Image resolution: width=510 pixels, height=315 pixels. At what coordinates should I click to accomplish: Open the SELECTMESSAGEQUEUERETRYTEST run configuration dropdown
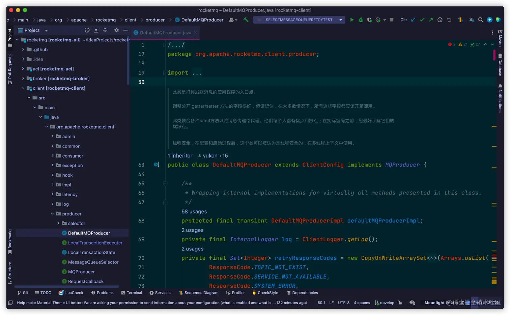tap(299, 20)
